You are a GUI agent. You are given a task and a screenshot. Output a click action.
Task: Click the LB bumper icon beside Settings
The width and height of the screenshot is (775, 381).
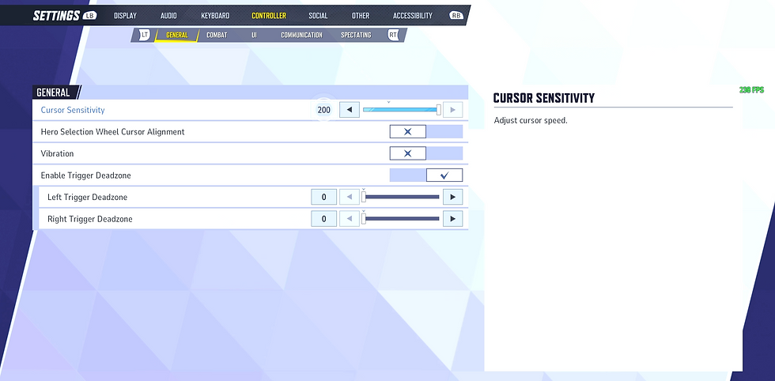pyautogui.click(x=89, y=16)
